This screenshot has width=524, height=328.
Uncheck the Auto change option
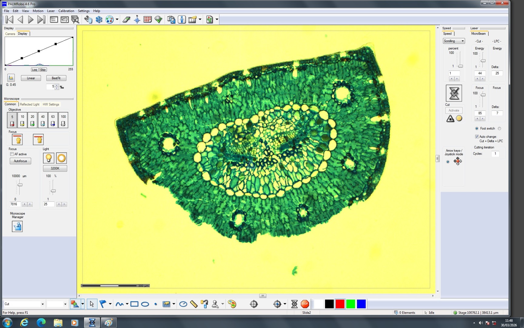(x=477, y=136)
